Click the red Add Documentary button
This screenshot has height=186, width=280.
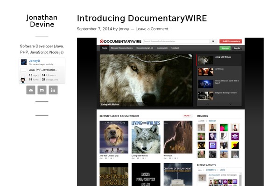point(231,41)
